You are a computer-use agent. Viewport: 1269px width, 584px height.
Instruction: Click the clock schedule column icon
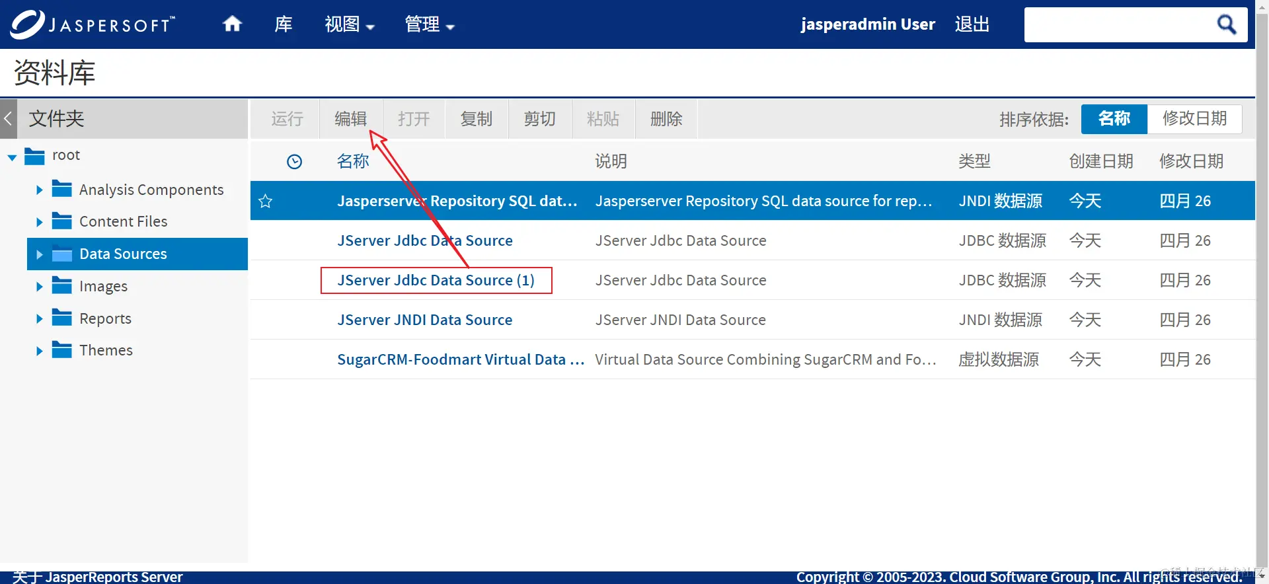pos(295,161)
